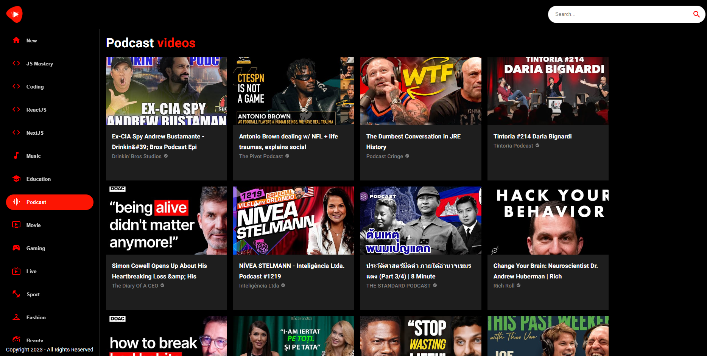The height and width of the screenshot is (356, 707).
Task: Click verified badge next to The Diary Of A CEO
Action: [x=162, y=285]
